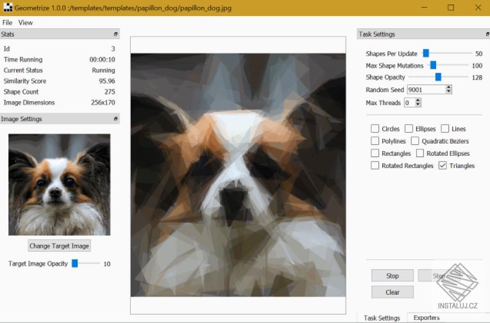Maximize the Geometrize window
This screenshot has height=323, width=490.
pyautogui.click(x=451, y=8)
